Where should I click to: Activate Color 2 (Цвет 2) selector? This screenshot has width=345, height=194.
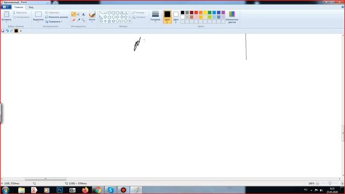coord(176,17)
